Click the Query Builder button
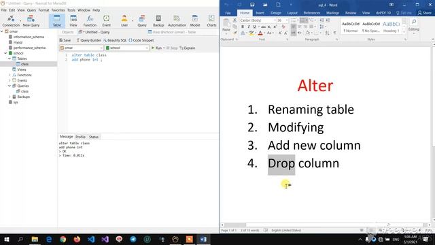The width and height of the screenshot is (435, 245). click(88, 40)
